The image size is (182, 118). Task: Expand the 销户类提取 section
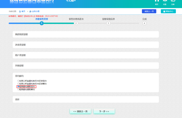coord(86,55)
